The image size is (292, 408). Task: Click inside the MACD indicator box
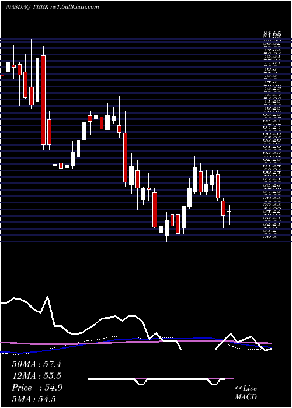click(161, 379)
